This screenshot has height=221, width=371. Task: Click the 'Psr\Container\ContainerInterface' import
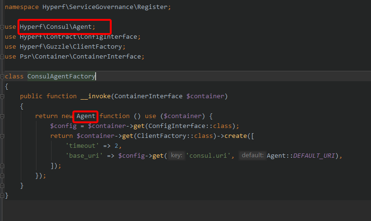click(80, 57)
